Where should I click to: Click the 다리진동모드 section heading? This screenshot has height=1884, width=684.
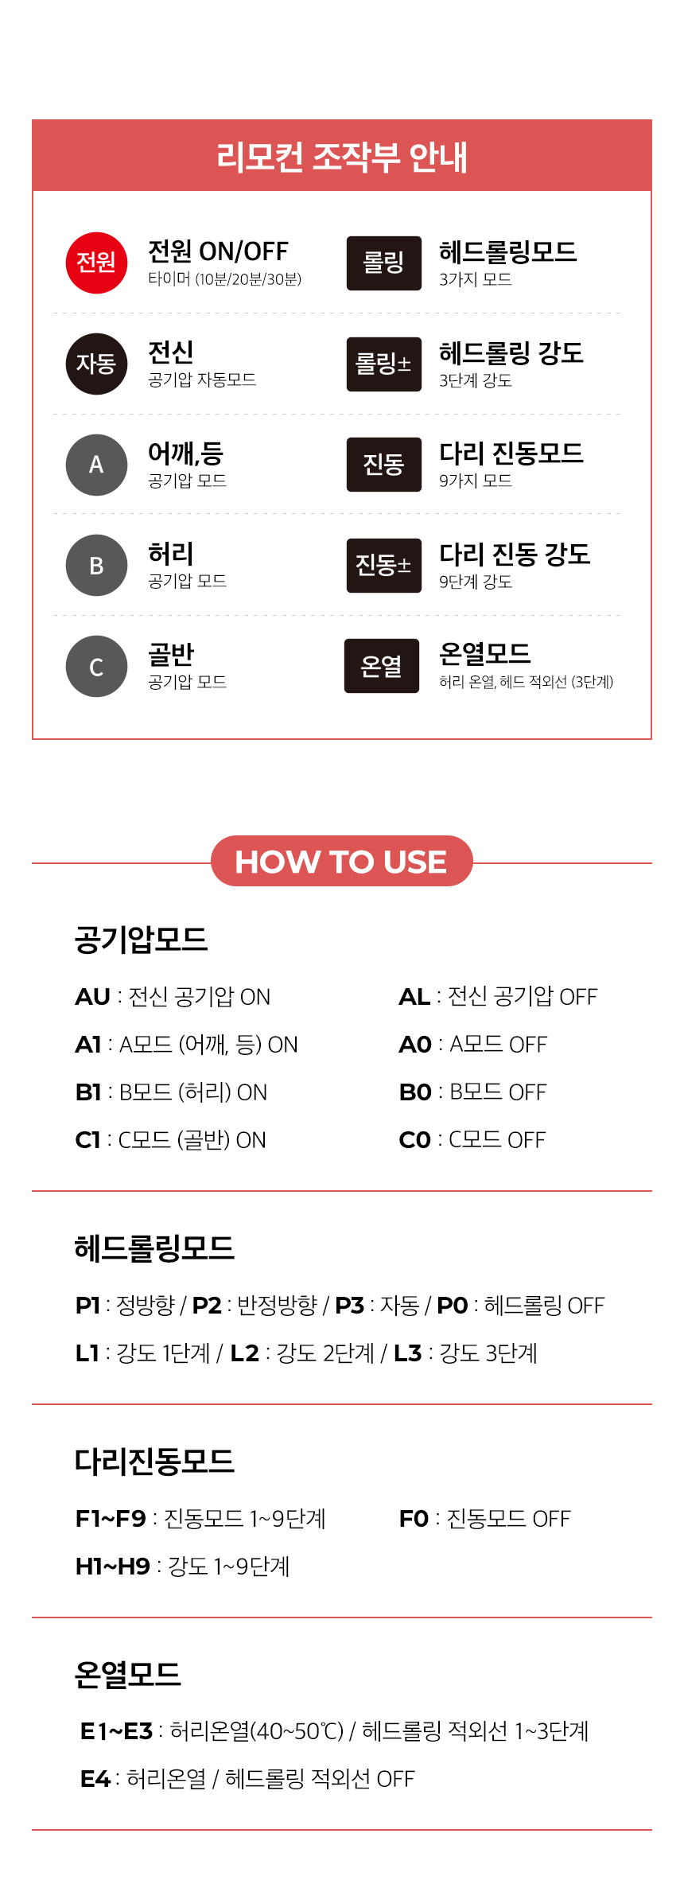(x=154, y=1461)
